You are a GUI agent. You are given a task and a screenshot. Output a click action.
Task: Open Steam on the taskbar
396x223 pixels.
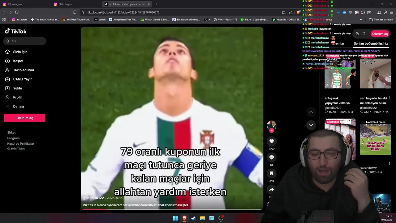(x=193, y=218)
